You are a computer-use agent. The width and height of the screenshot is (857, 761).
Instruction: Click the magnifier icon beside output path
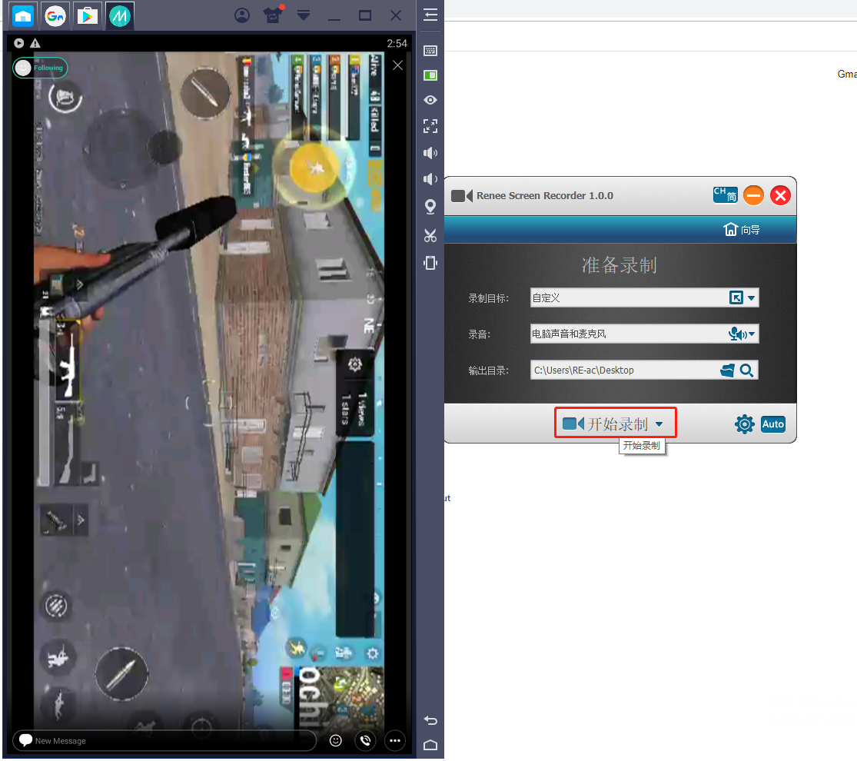(x=746, y=371)
